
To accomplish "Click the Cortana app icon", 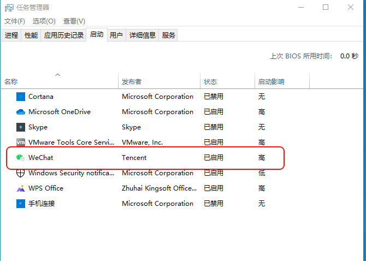I will point(21,97).
